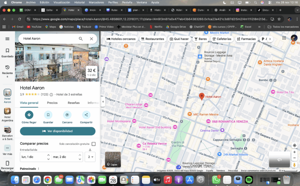Open the check-in date lun, 1 dic picker

point(32,157)
